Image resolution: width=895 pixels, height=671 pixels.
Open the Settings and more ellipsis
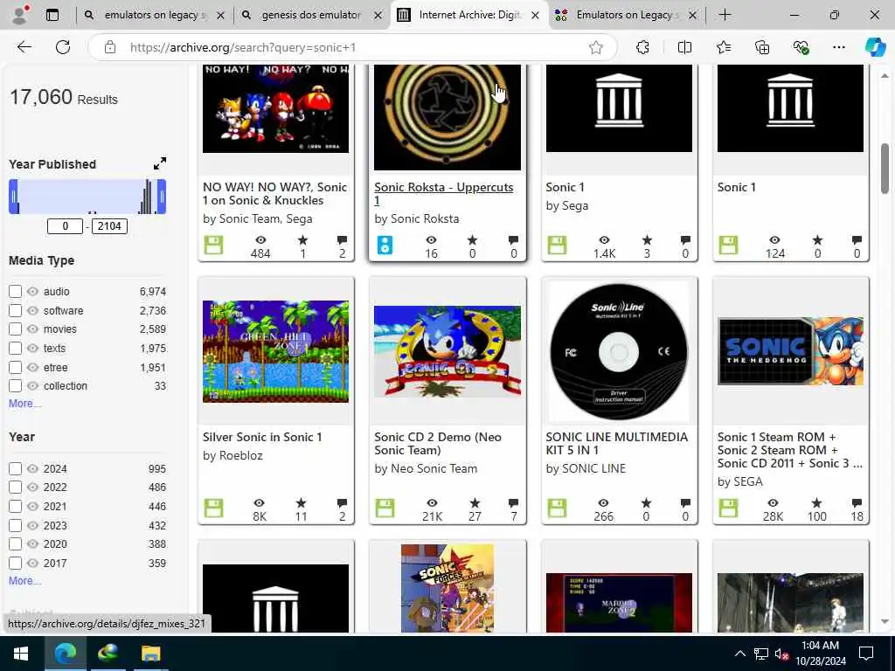(838, 47)
